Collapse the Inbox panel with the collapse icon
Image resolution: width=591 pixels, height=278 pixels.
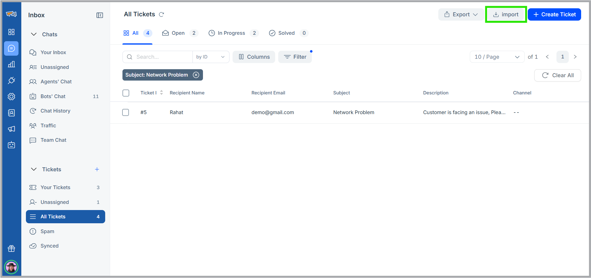tap(99, 15)
